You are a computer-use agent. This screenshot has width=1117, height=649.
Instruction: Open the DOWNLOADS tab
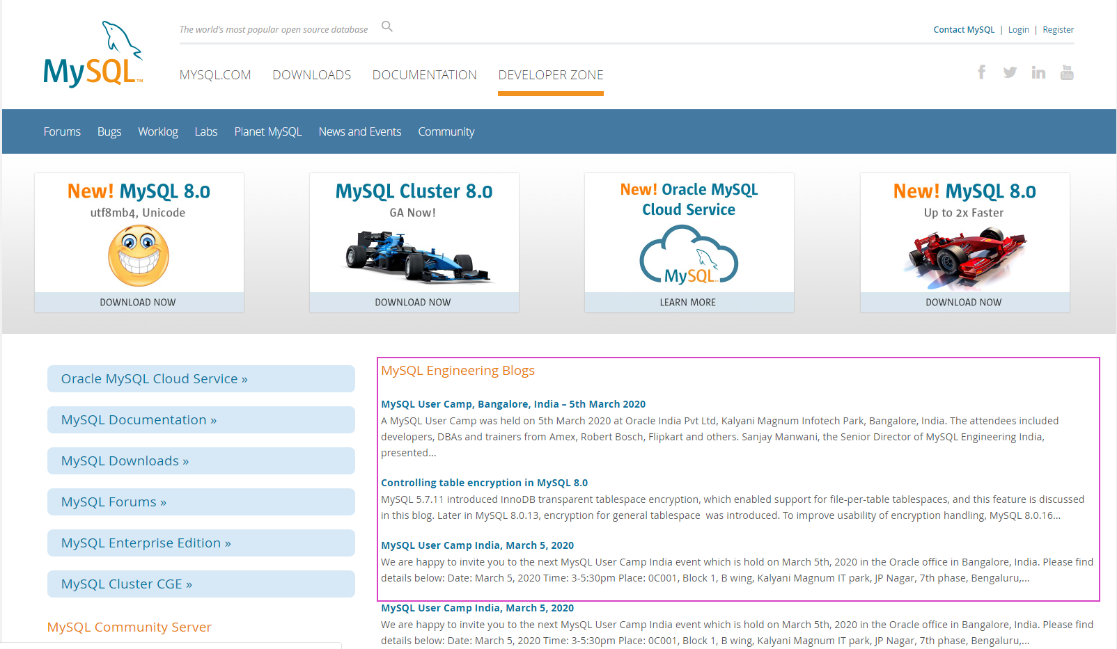tap(312, 75)
